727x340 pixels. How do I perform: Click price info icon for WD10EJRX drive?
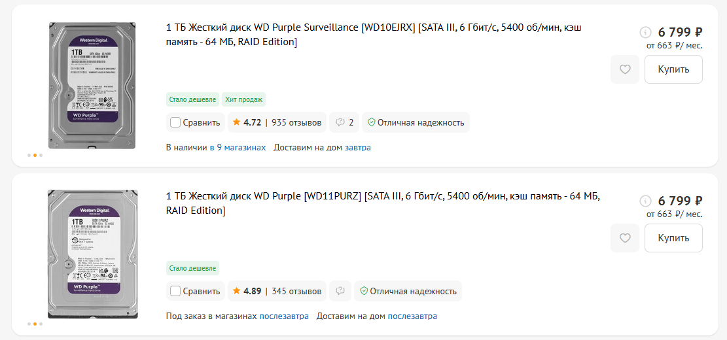click(x=645, y=32)
